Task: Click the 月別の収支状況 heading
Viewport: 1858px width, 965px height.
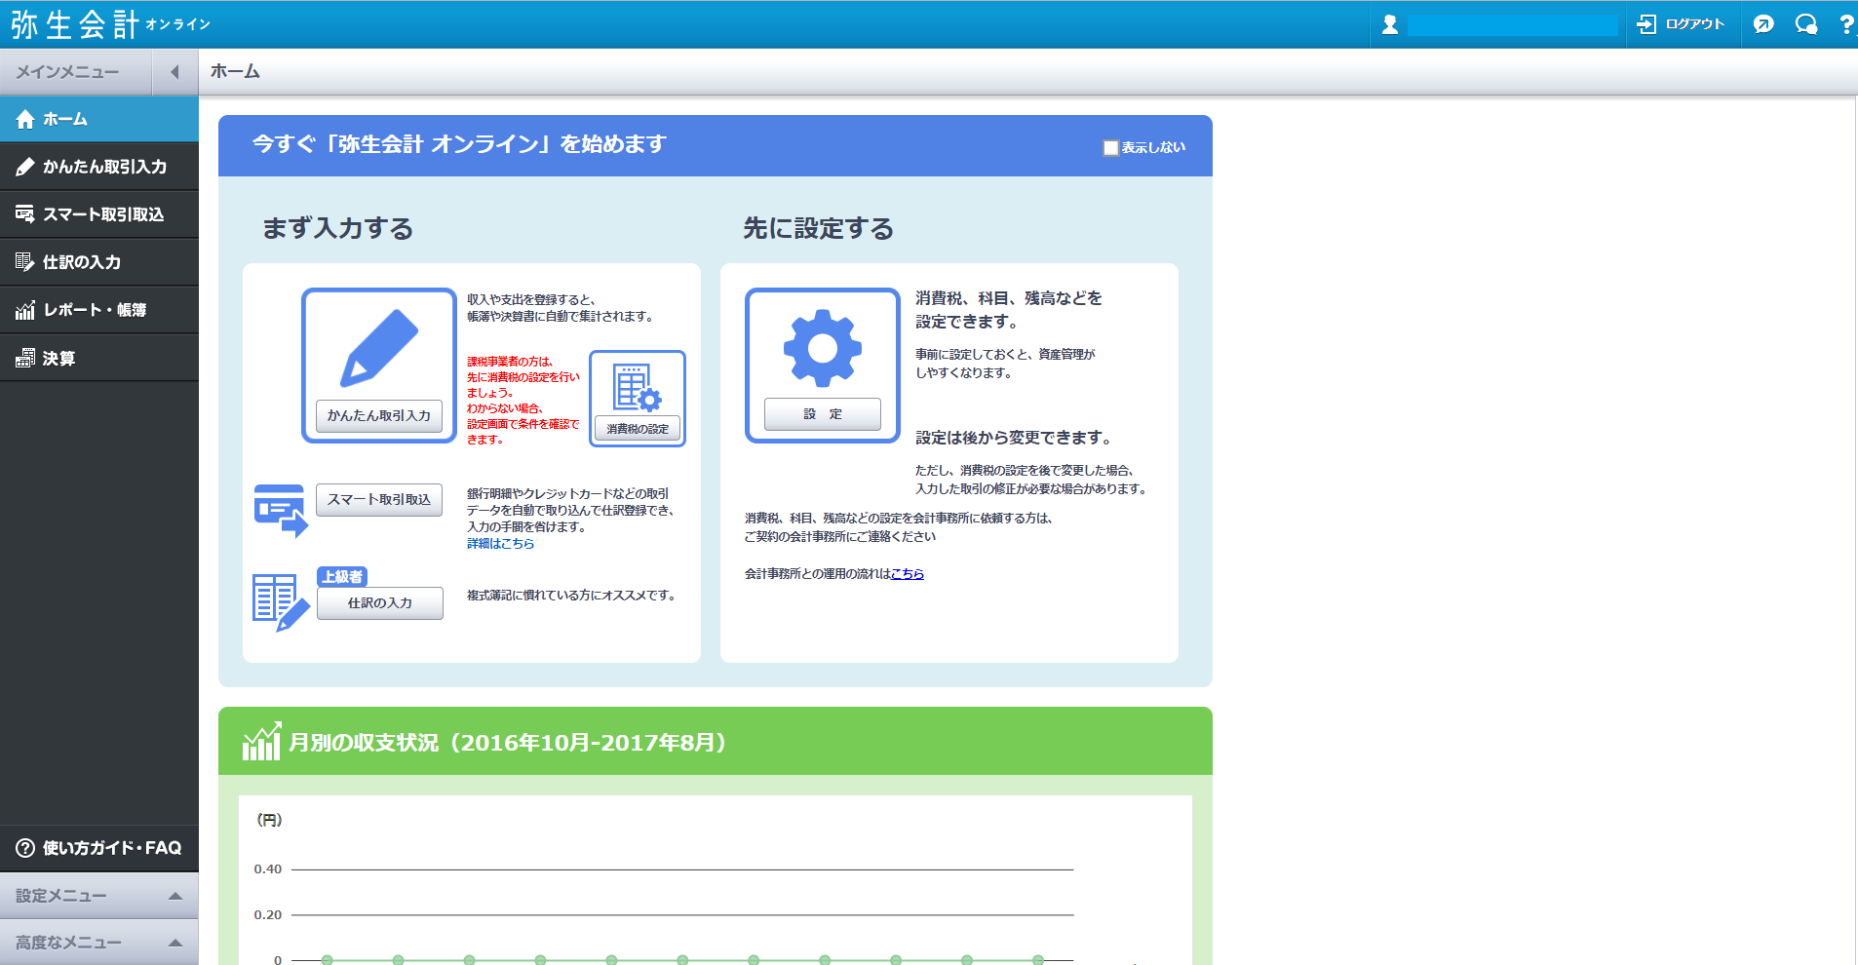Action: [x=508, y=743]
